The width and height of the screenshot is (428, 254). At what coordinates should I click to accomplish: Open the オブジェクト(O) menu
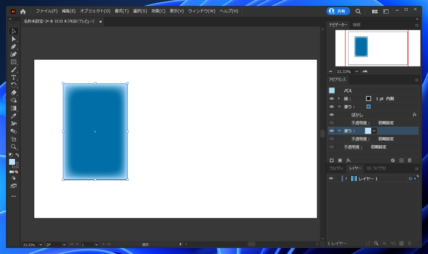(95, 11)
